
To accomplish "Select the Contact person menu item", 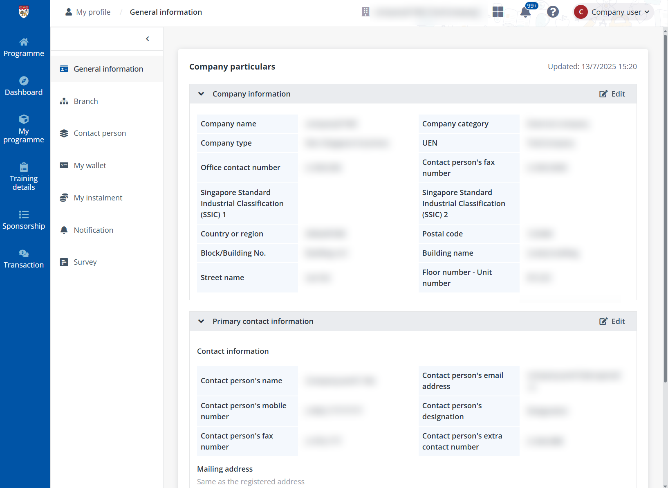I will [x=99, y=133].
